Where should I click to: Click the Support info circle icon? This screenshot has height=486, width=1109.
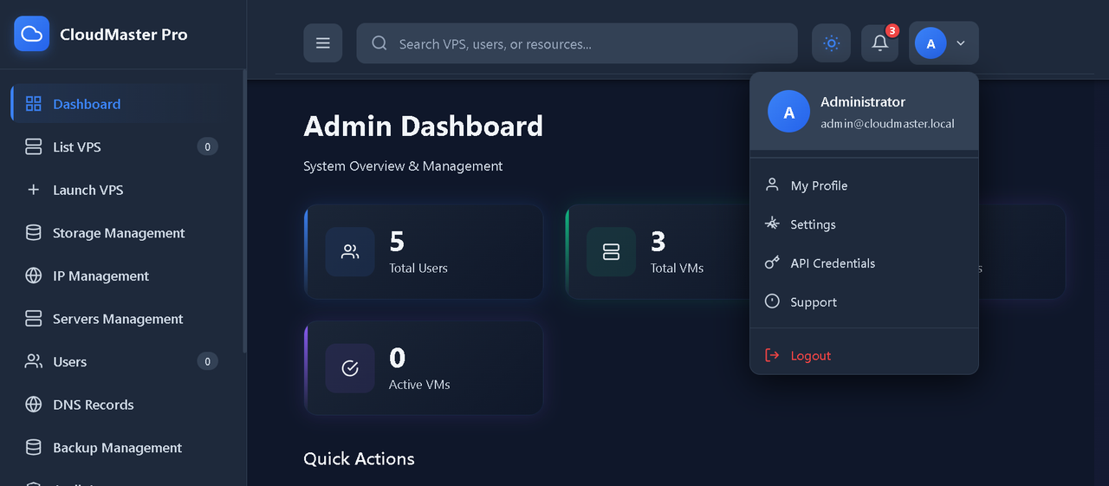[x=772, y=301]
